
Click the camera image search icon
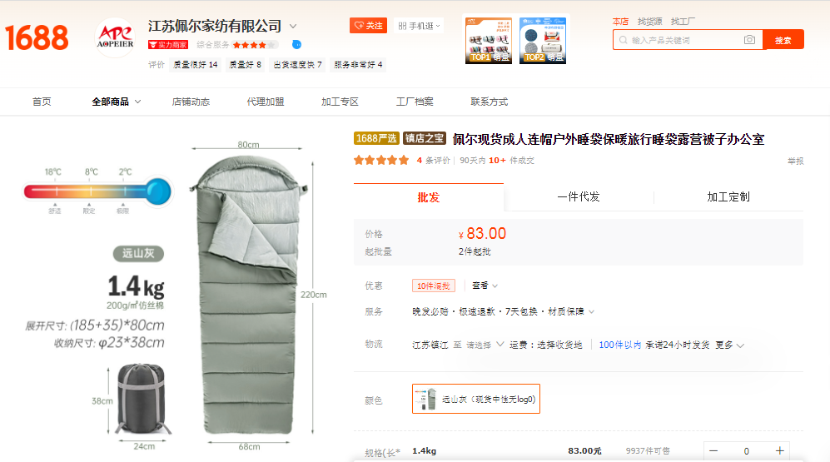point(749,40)
